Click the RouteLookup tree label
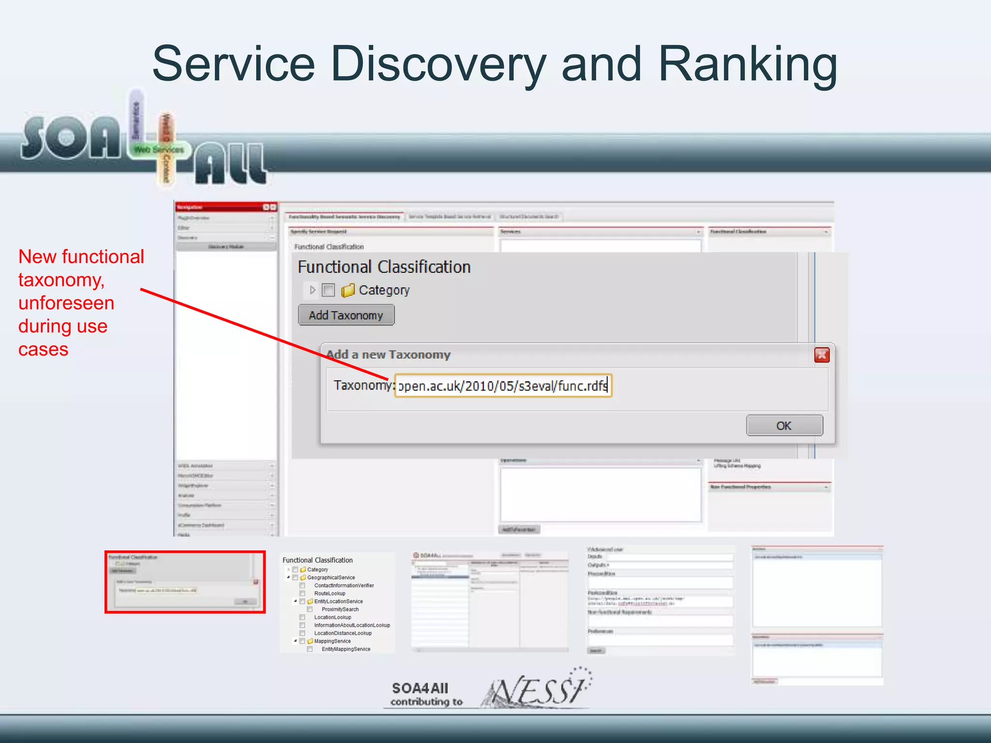991x743 pixels. pyautogui.click(x=330, y=594)
